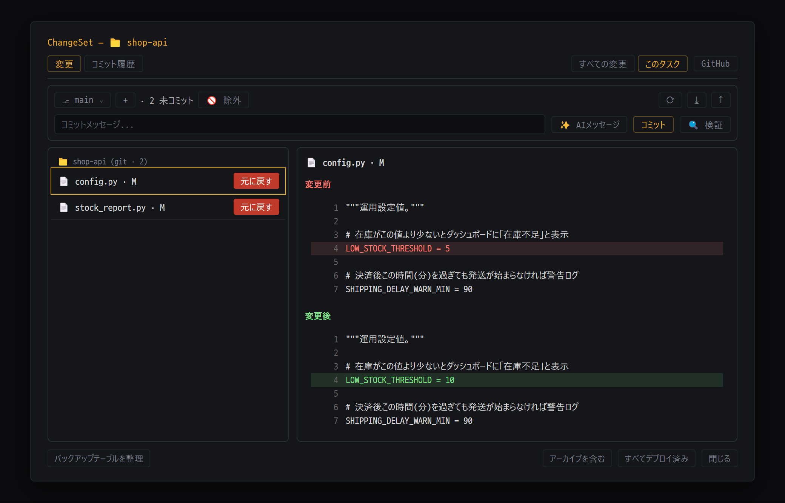Select the このタスク filter
The width and height of the screenshot is (785, 503).
click(662, 64)
